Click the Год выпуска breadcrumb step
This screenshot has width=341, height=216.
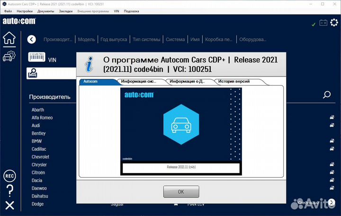click(114, 40)
